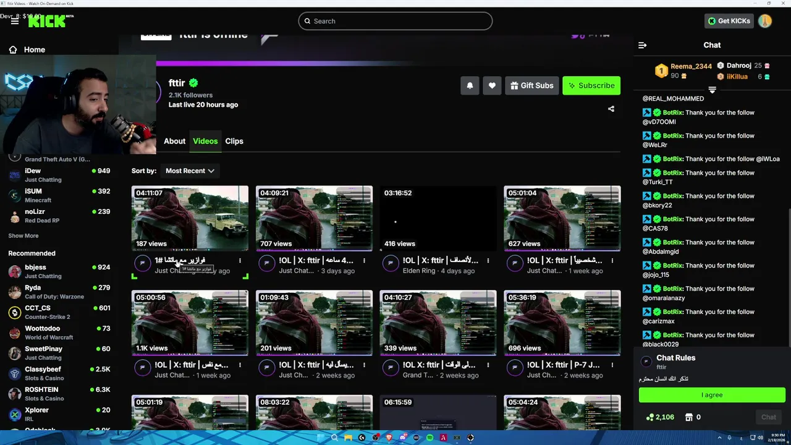This screenshot has width=791, height=445.
Task: Expand the chat leaderboard with the down arrow
Action: click(x=712, y=90)
